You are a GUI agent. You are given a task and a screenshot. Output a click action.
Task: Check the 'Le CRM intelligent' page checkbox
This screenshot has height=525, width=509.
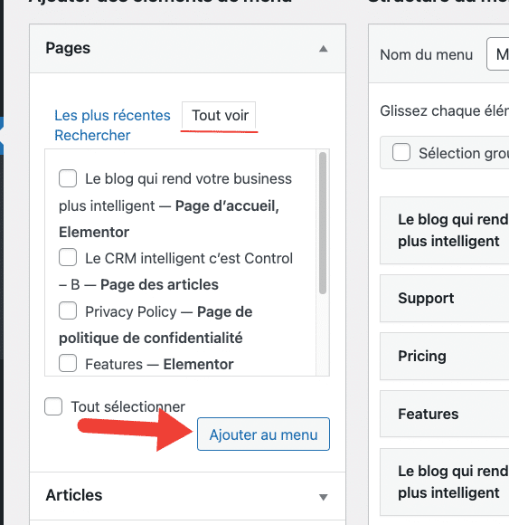point(68,257)
